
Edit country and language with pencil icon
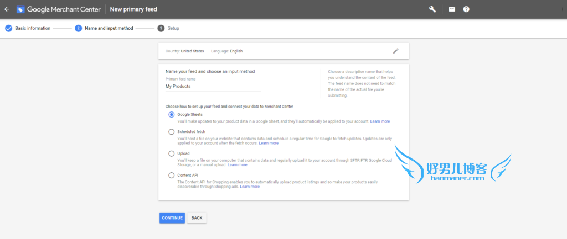[395, 51]
